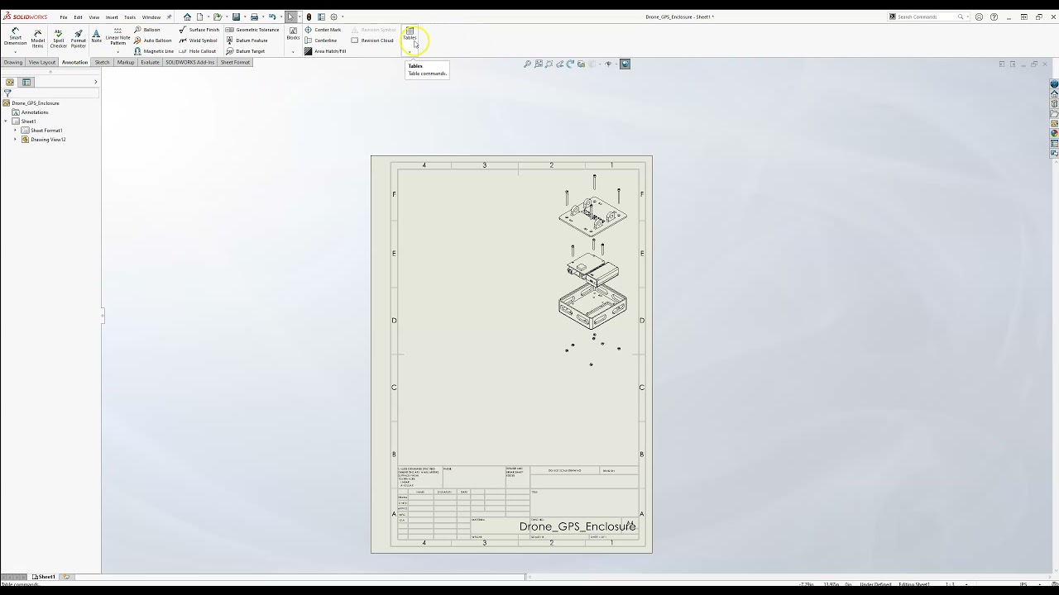The width and height of the screenshot is (1059, 595).
Task: Insert a Datum Target
Action: (x=245, y=51)
